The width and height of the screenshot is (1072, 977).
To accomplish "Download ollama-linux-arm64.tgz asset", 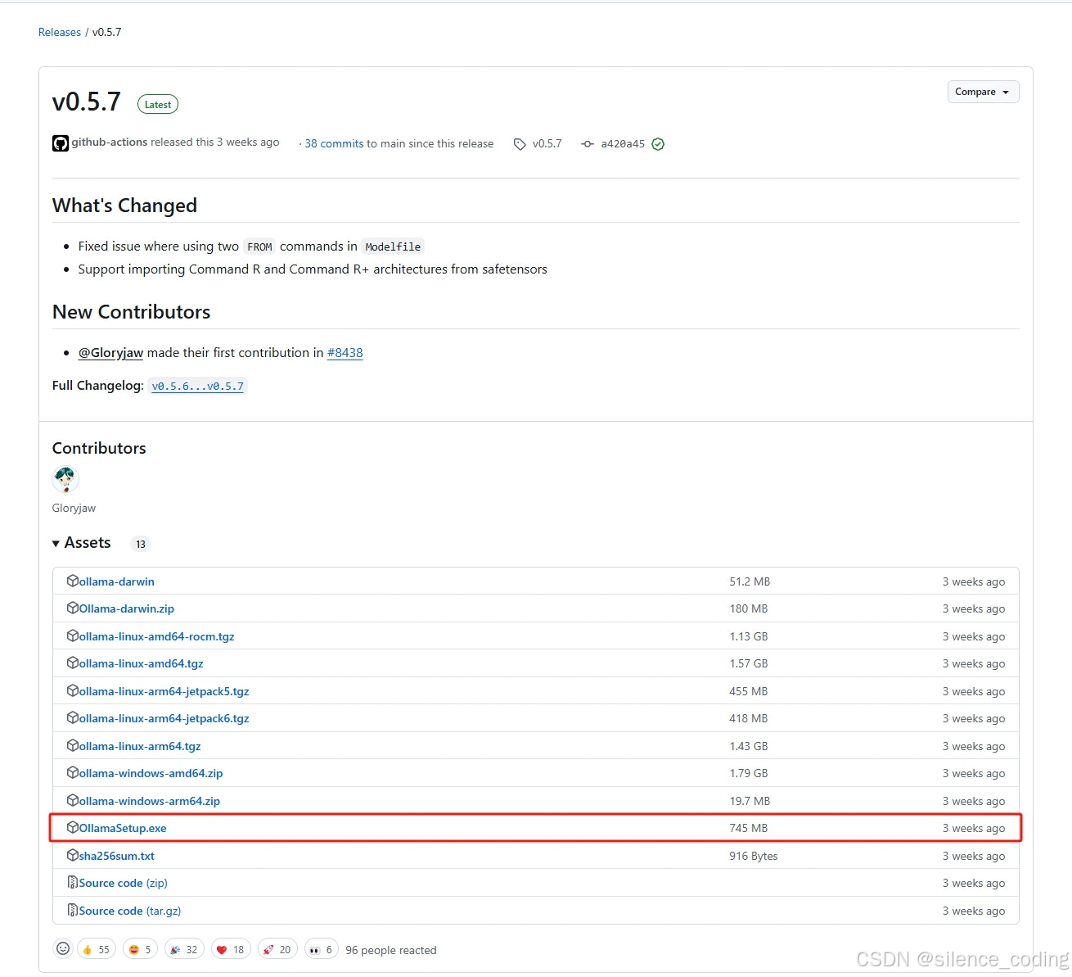I will 140,746.
